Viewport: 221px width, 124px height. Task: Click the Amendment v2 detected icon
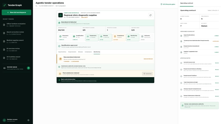coord(59,23)
